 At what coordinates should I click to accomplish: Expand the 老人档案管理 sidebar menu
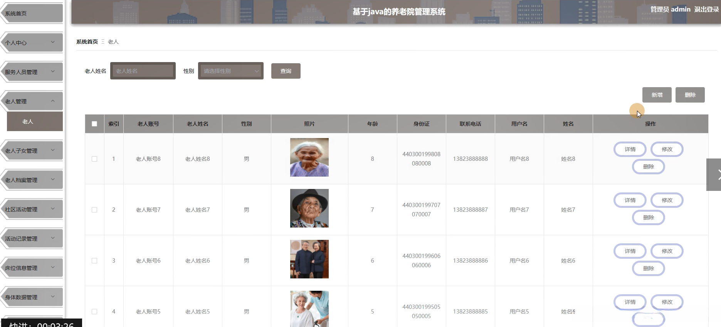click(32, 180)
